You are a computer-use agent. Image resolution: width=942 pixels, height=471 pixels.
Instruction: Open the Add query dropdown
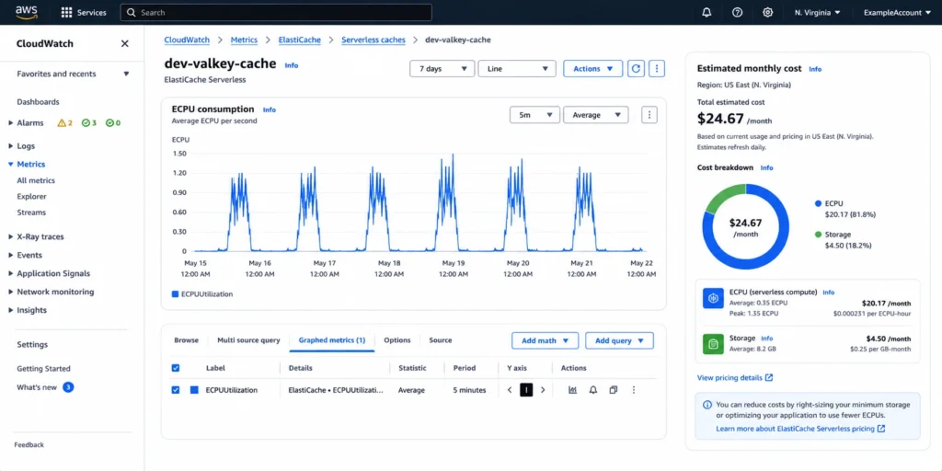point(619,340)
